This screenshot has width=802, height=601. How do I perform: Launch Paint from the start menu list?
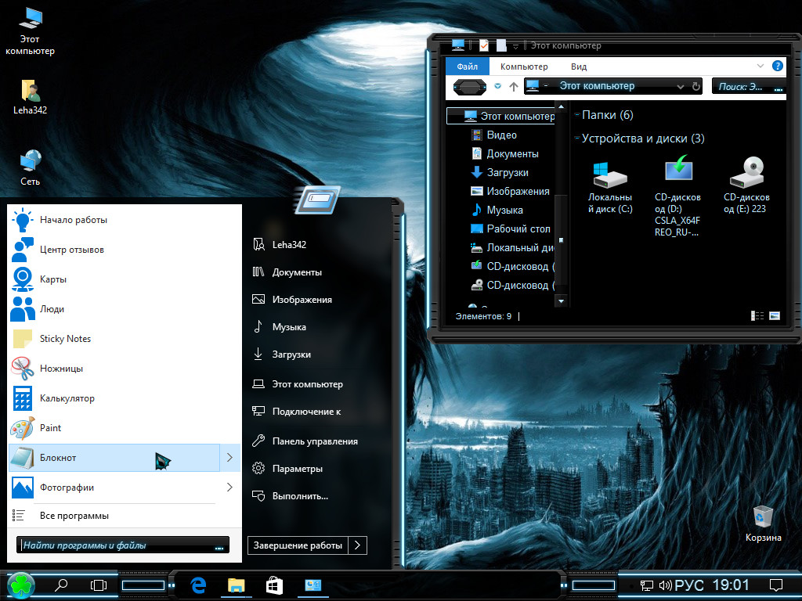[x=50, y=428]
